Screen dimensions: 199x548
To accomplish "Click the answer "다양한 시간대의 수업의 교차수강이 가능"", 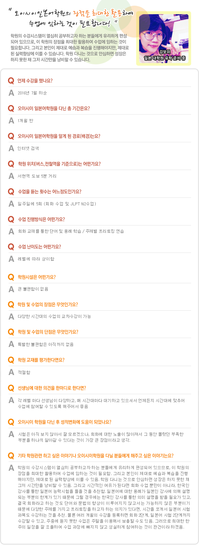I will pyautogui.click(x=54, y=317).
